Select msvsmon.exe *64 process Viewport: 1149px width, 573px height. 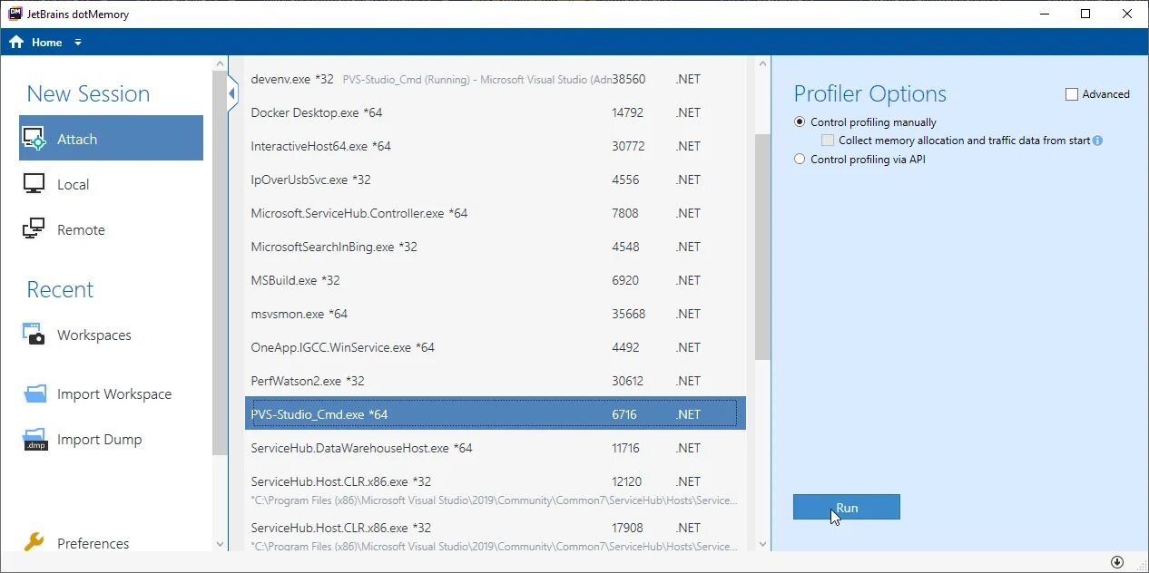496,314
